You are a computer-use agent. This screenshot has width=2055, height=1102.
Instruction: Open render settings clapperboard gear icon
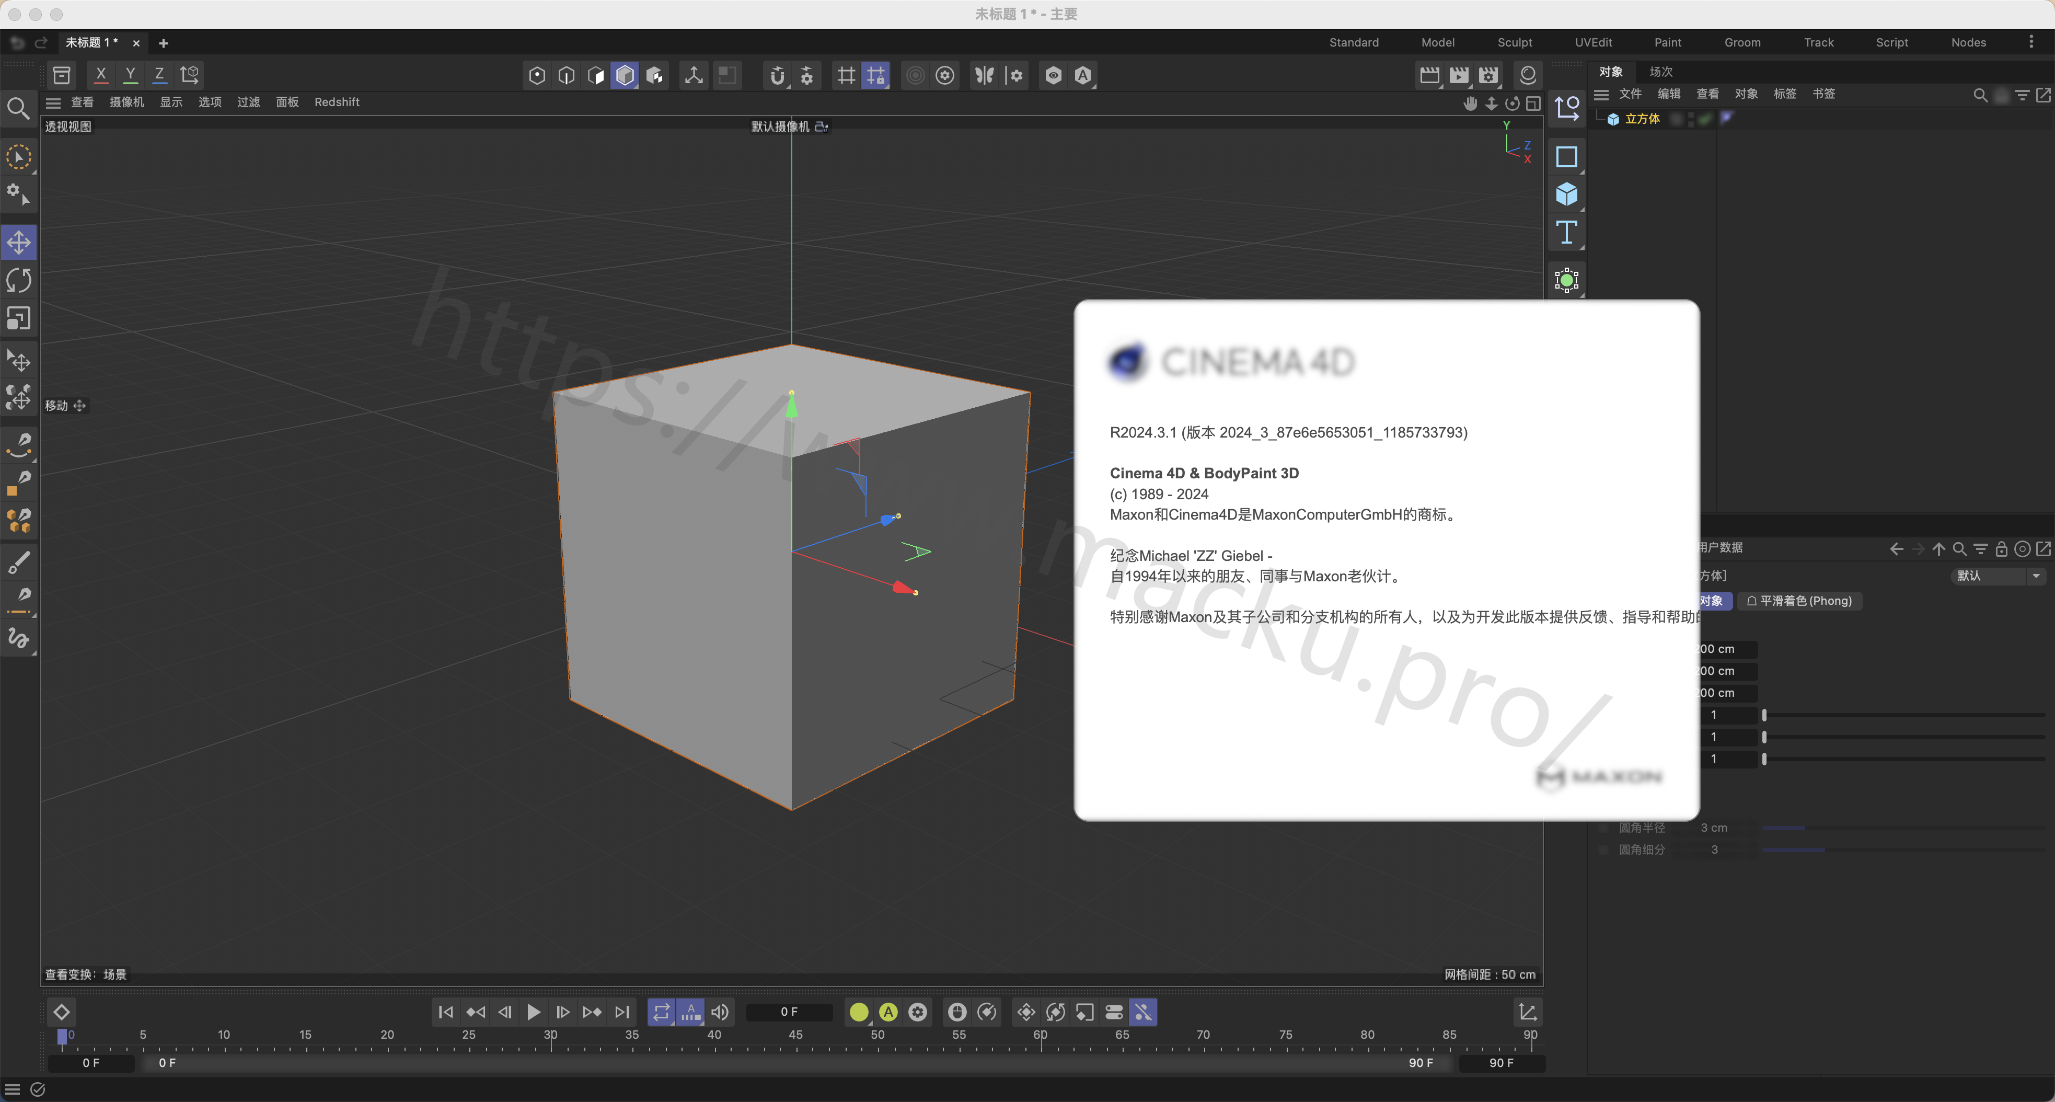(1488, 75)
